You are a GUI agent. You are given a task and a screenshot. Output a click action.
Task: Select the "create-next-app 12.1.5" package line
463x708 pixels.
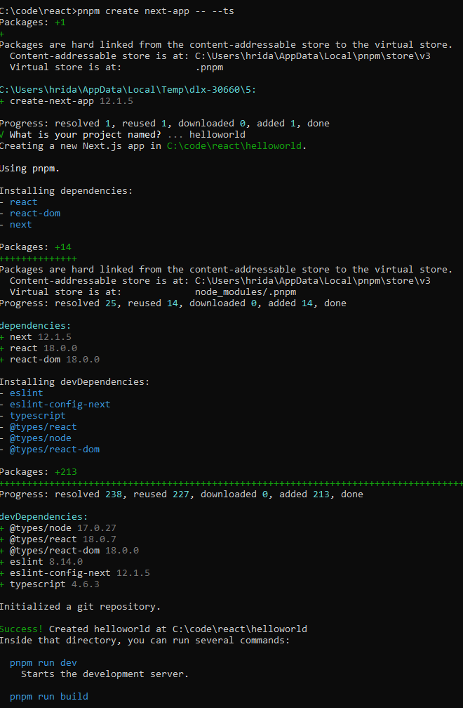pyautogui.click(x=72, y=101)
